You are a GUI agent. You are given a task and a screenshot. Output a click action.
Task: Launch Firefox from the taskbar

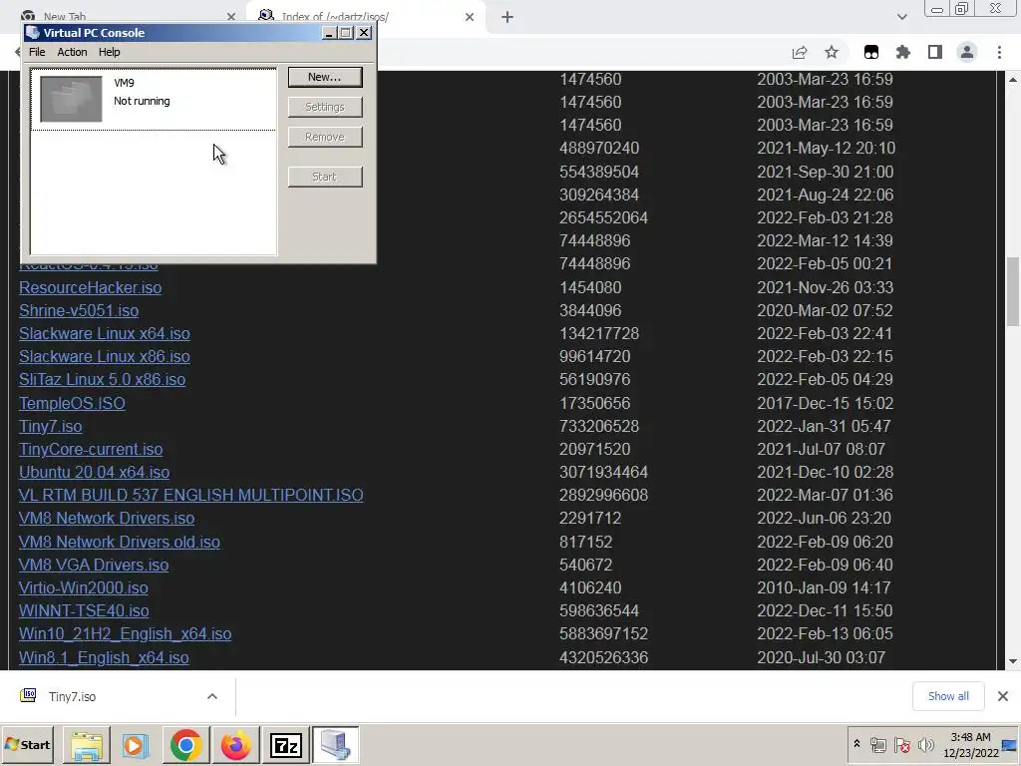point(235,744)
